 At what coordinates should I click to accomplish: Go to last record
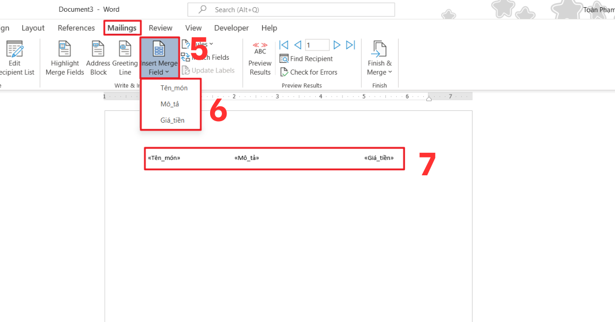[x=351, y=45]
